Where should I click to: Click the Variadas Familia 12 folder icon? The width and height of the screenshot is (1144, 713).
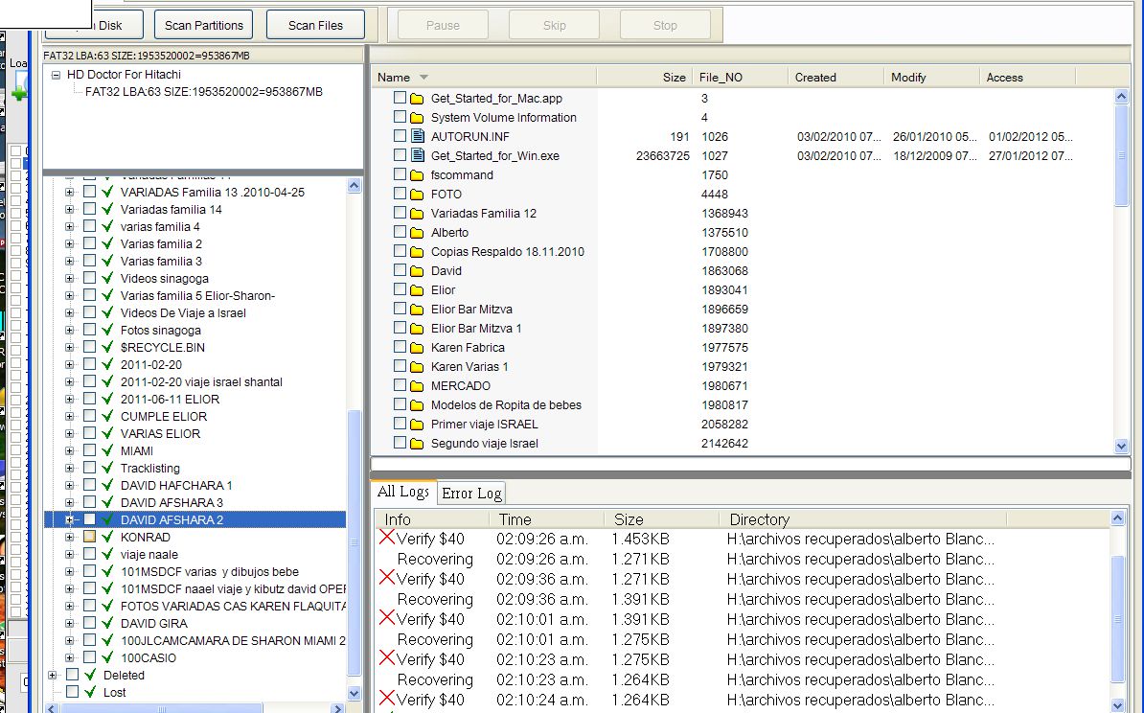[417, 213]
